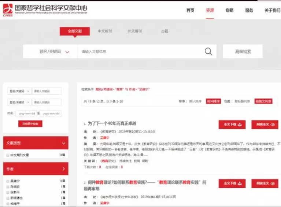The image size is (281, 207).
Task: Open the 专题 menu item
Action: [229, 10]
